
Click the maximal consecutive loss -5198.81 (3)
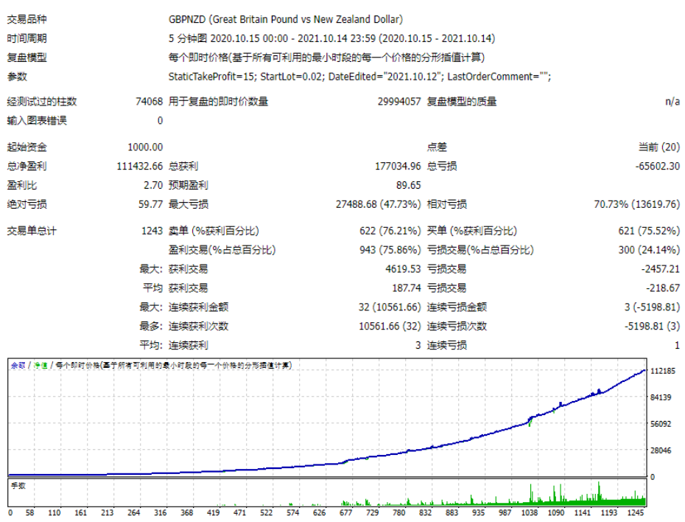point(653,326)
